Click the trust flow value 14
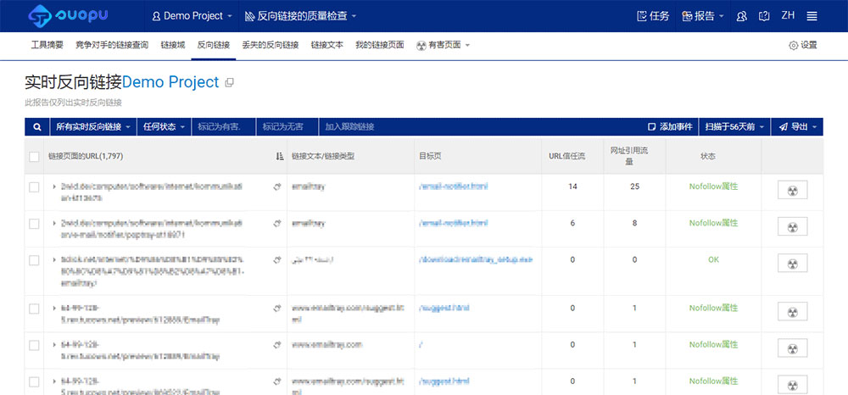This screenshot has width=848, height=395. [x=572, y=186]
